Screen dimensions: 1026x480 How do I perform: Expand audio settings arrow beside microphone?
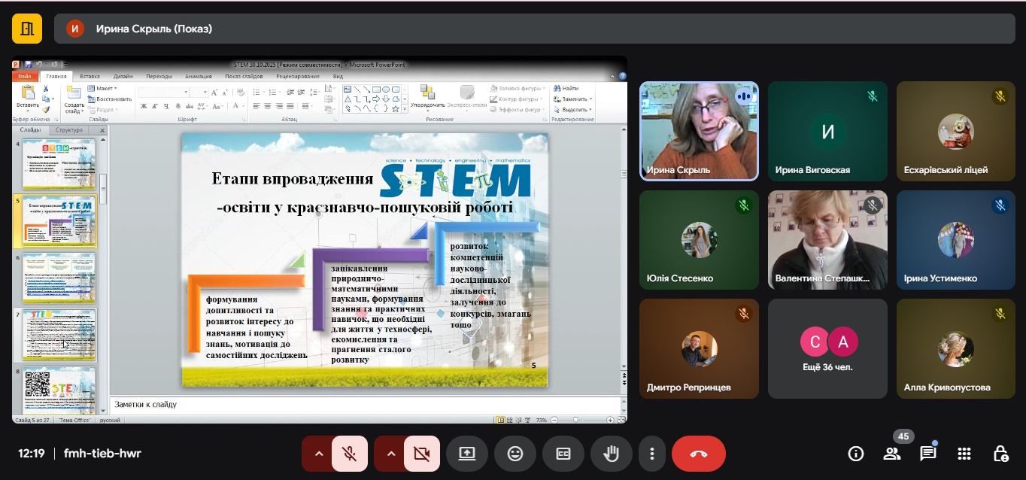point(318,454)
